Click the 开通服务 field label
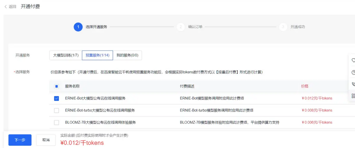The height and width of the screenshot is (148, 355). (x=22, y=55)
